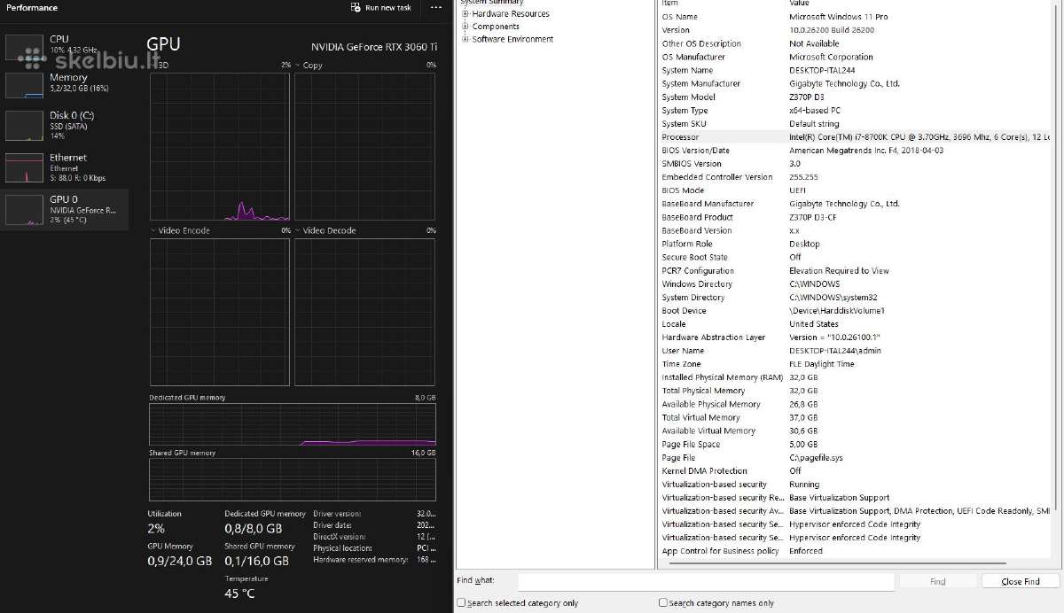The height and width of the screenshot is (613, 1064).
Task: Open the Copy engine graph dropdown
Action: click(298, 66)
